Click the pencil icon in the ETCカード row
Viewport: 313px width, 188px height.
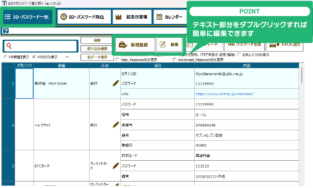[116, 166]
